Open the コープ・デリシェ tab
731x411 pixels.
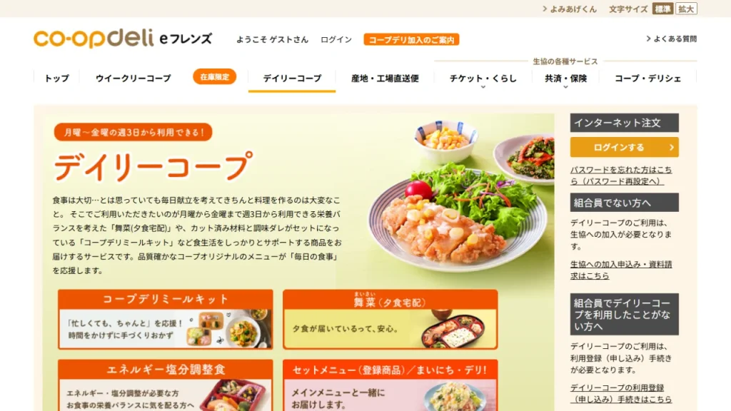[647, 78]
